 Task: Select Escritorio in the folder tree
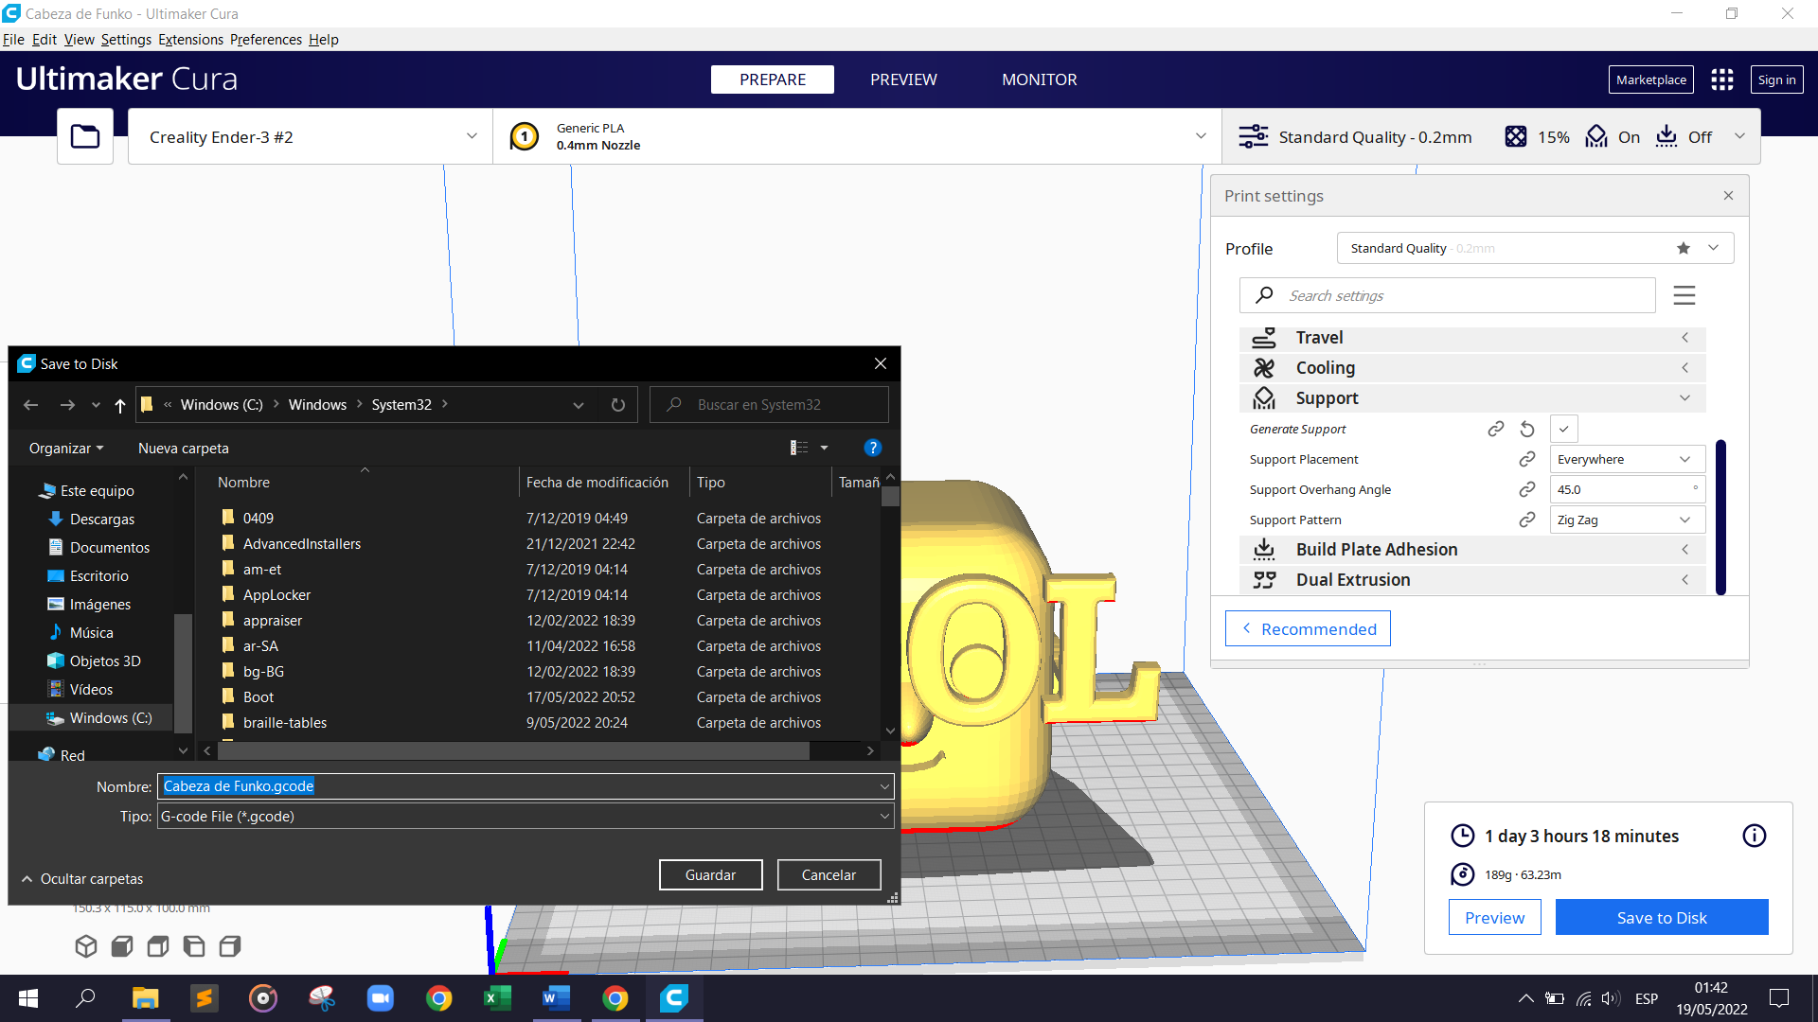pos(98,576)
